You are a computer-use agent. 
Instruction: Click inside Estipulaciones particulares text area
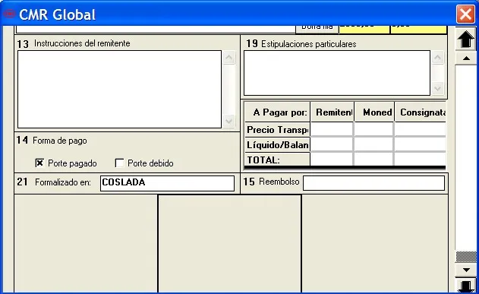pyautogui.click(x=337, y=73)
